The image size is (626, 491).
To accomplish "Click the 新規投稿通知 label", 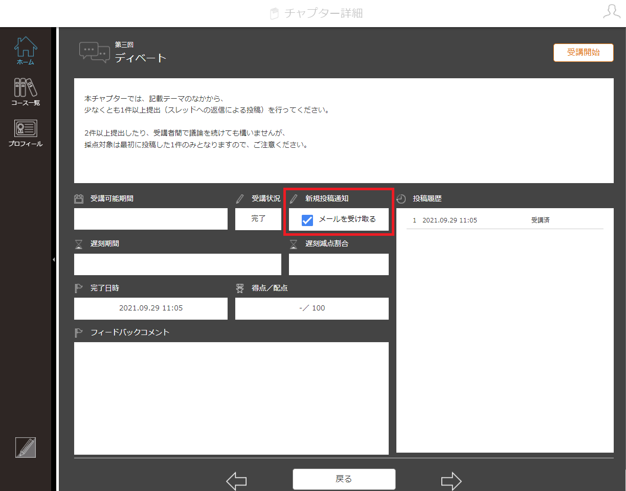I will click(x=327, y=198).
